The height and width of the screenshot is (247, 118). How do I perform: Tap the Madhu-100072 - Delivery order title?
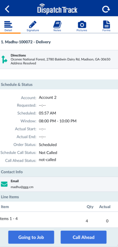(26, 42)
